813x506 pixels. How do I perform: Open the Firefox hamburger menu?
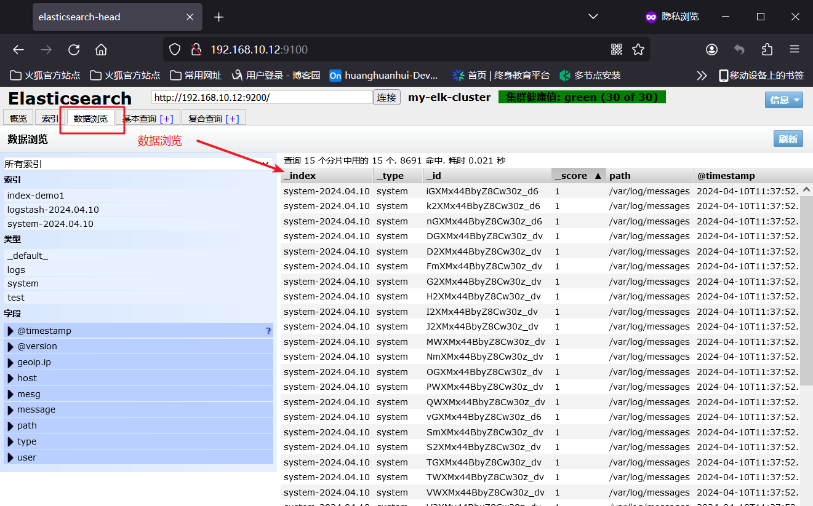[795, 50]
